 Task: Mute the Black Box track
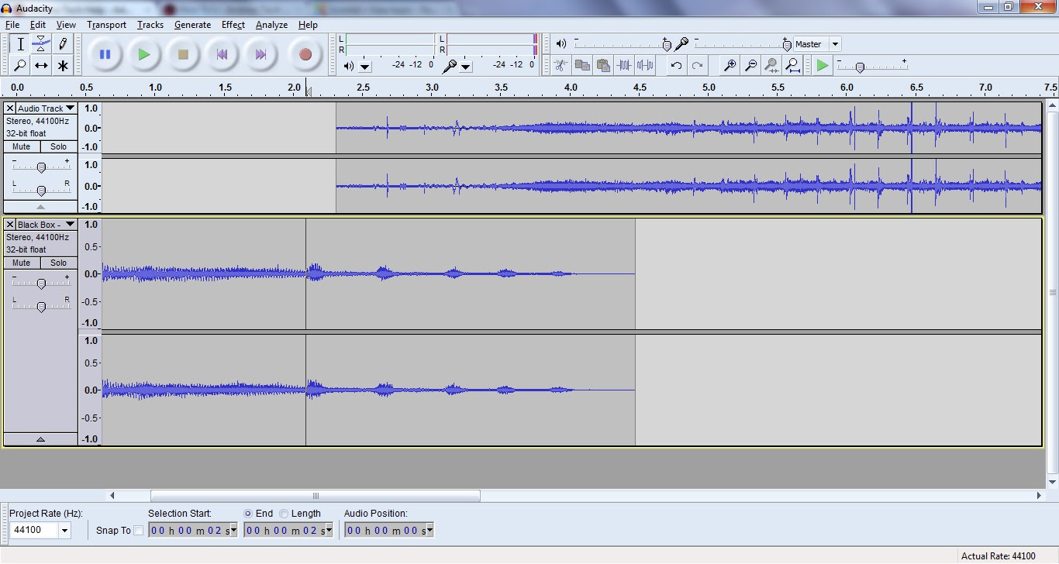tap(22, 263)
